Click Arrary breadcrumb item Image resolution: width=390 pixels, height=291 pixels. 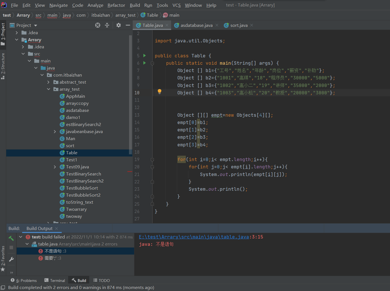click(x=23, y=15)
